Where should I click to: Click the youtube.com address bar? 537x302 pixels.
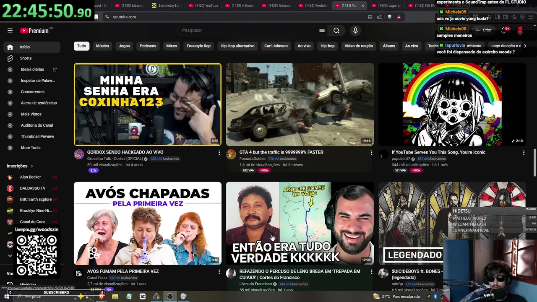(235, 17)
